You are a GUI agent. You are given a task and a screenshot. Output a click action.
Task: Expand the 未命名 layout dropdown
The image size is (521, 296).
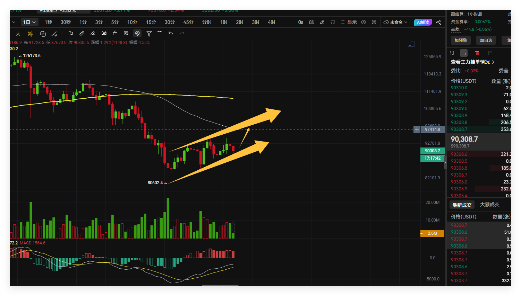(x=395, y=22)
